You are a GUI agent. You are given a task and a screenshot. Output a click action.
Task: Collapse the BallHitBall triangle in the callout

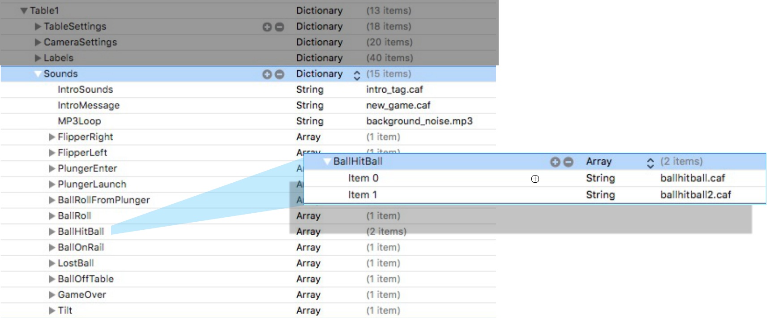pyautogui.click(x=327, y=162)
